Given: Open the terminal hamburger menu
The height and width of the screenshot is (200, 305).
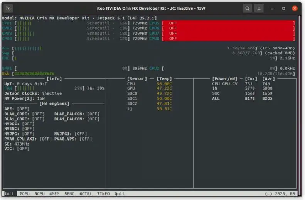Looking at the screenshot, I should click(259, 8).
